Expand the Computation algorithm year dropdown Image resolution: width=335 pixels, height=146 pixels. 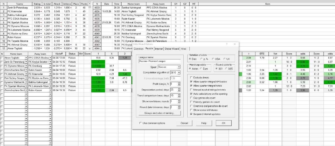coord(179,73)
